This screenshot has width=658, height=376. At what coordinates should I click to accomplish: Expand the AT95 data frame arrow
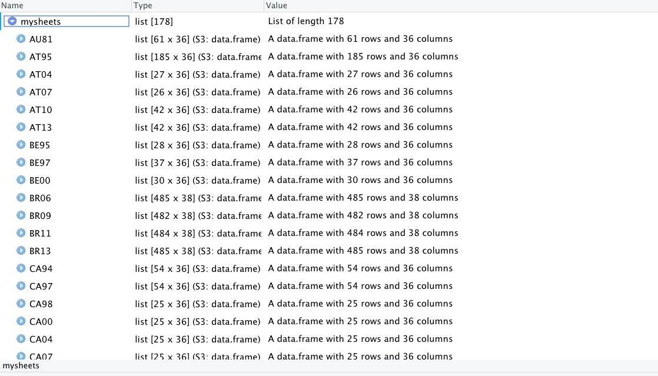click(x=21, y=57)
